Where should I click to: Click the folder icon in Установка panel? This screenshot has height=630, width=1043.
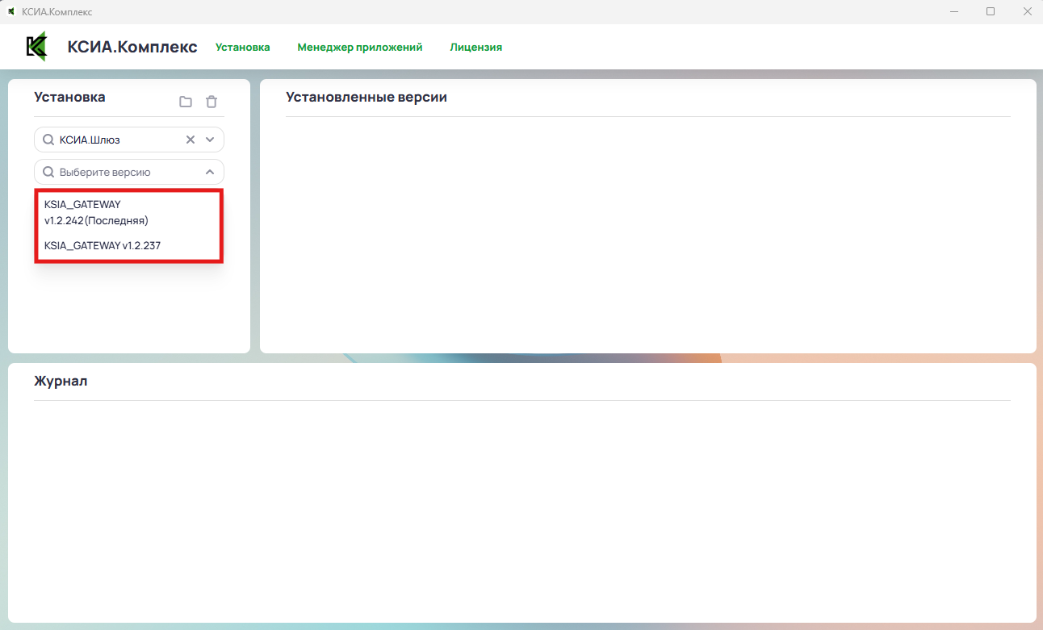point(186,102)
